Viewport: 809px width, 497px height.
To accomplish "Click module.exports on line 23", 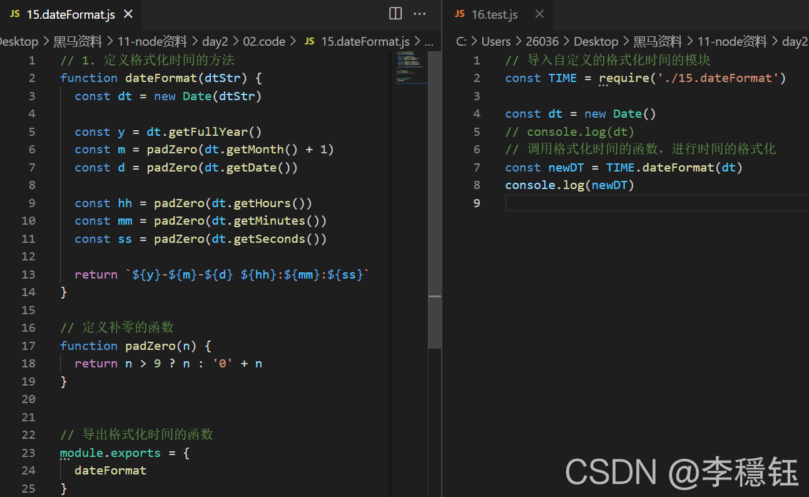I will pyautogui.click(x=110, y=453).
